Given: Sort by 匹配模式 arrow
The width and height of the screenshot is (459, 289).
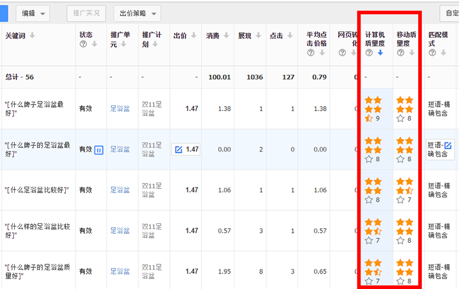Looking at the screenshot, I should [x=443, y=53].
